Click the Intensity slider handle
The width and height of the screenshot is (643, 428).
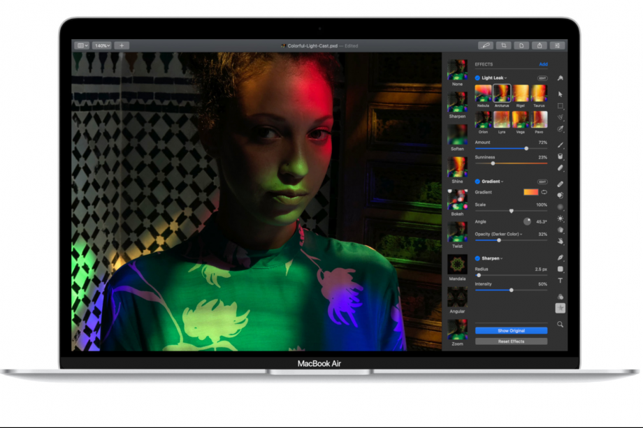[x=512, y=290]
